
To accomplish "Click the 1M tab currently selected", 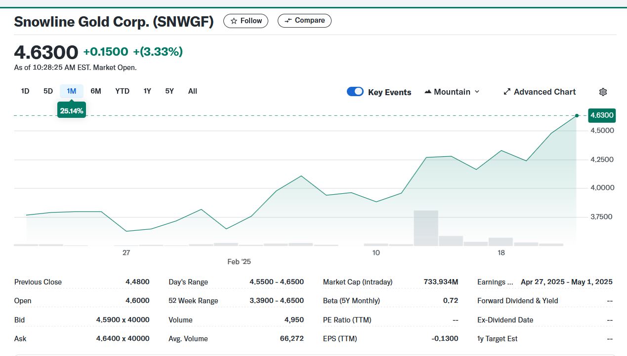I will (72, 91).
